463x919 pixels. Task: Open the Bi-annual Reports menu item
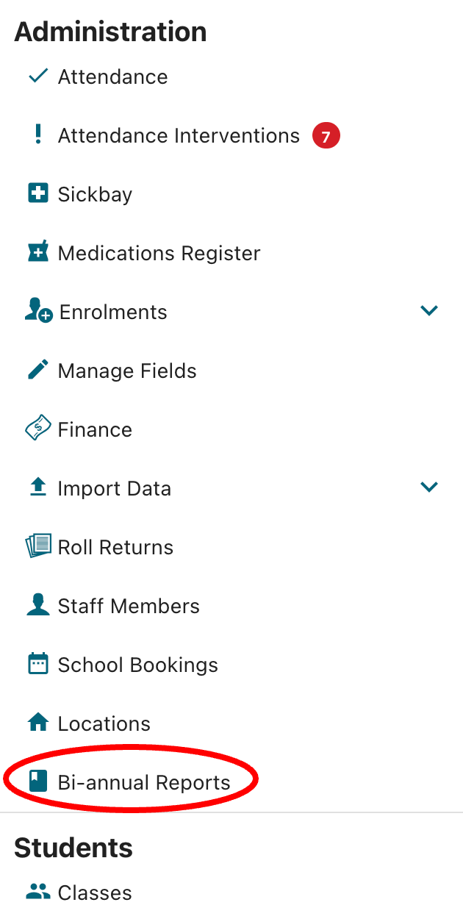coord(144,782)
